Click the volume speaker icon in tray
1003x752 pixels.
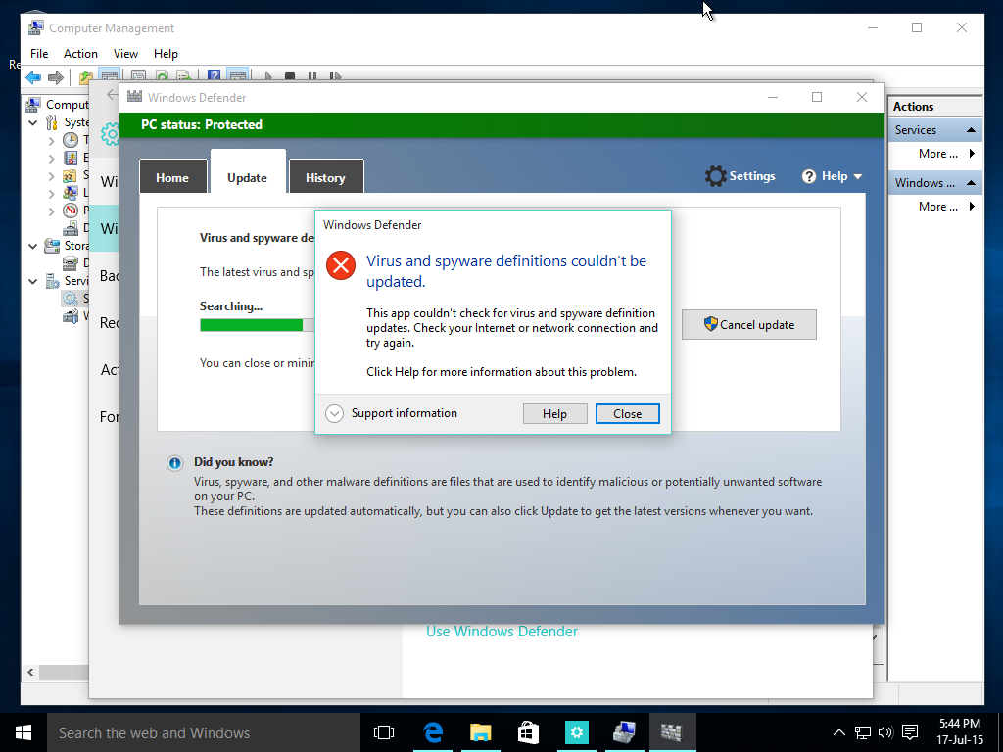coord(885,731)
